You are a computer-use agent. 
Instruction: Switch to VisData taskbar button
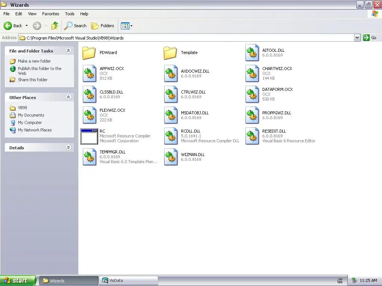click(129, 280)
